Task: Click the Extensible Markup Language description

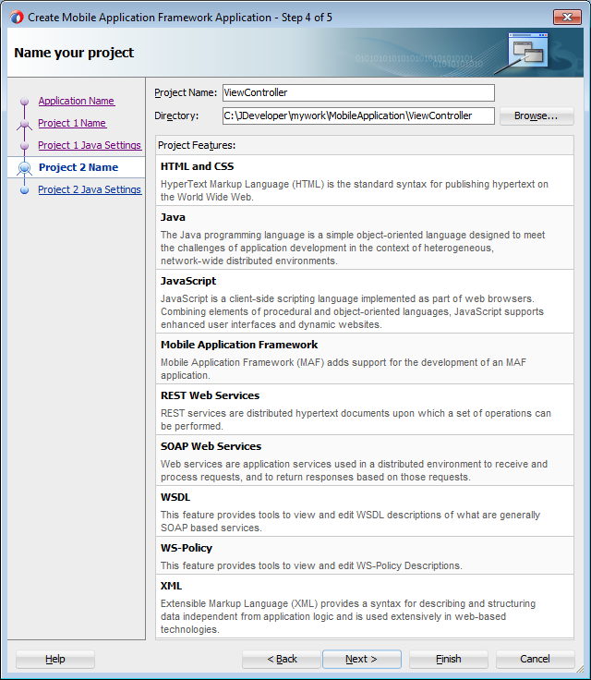Action: coord(348,616)
